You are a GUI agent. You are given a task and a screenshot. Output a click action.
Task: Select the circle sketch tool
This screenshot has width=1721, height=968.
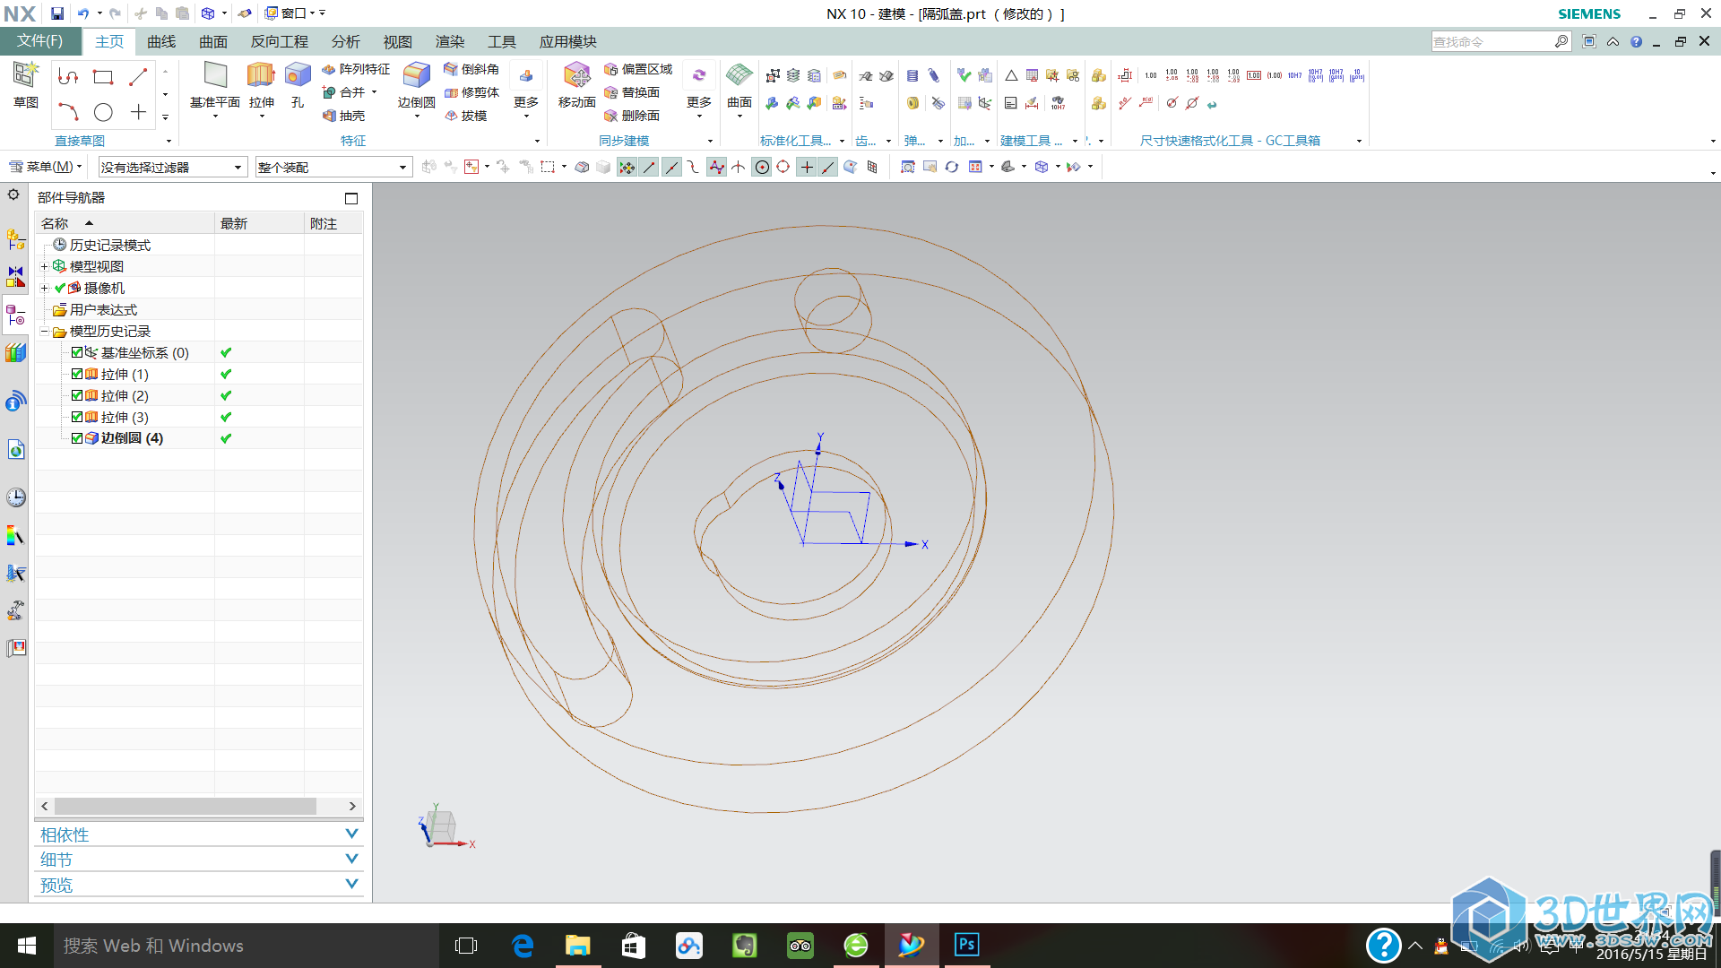(103, 112)
